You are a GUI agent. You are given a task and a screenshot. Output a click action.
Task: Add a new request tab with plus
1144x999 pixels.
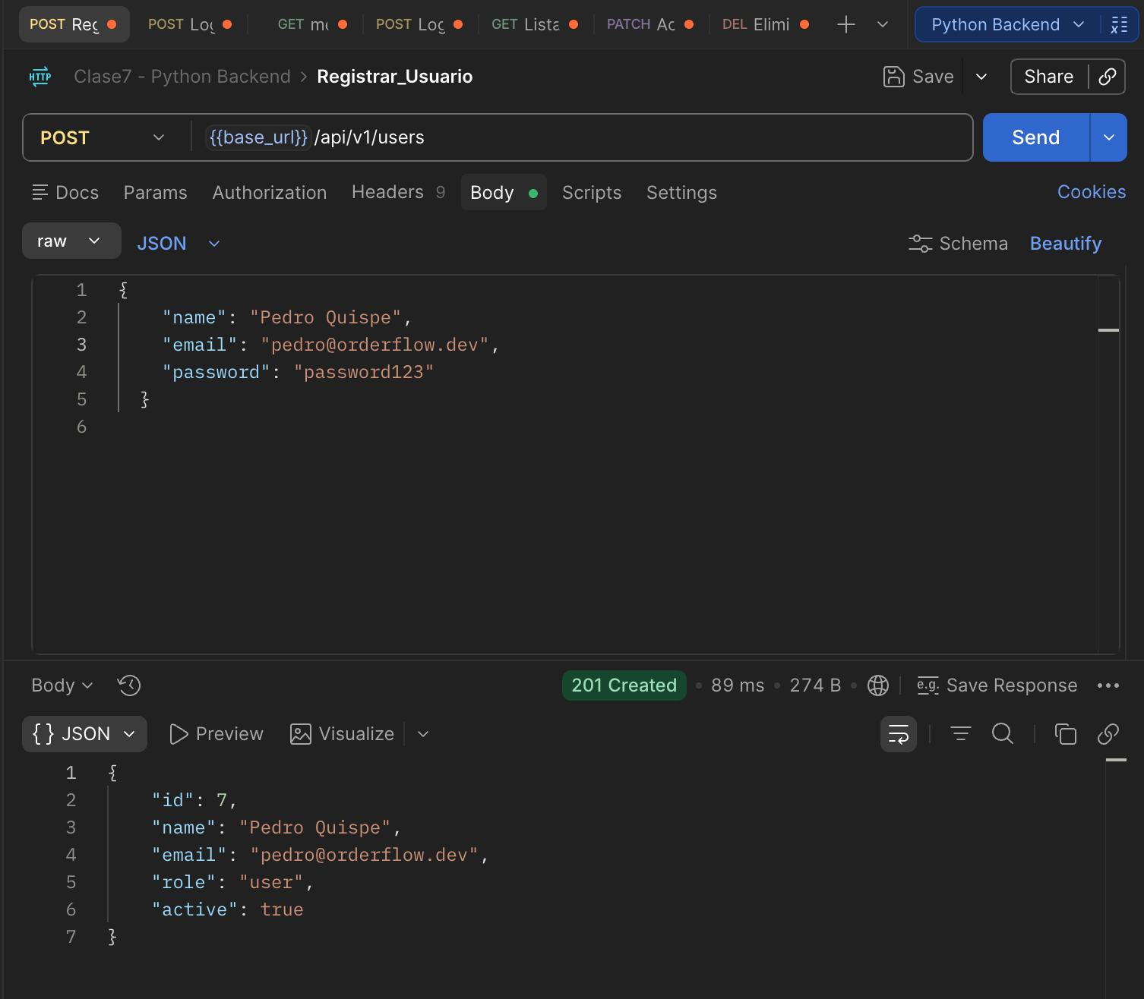(845, 24)
